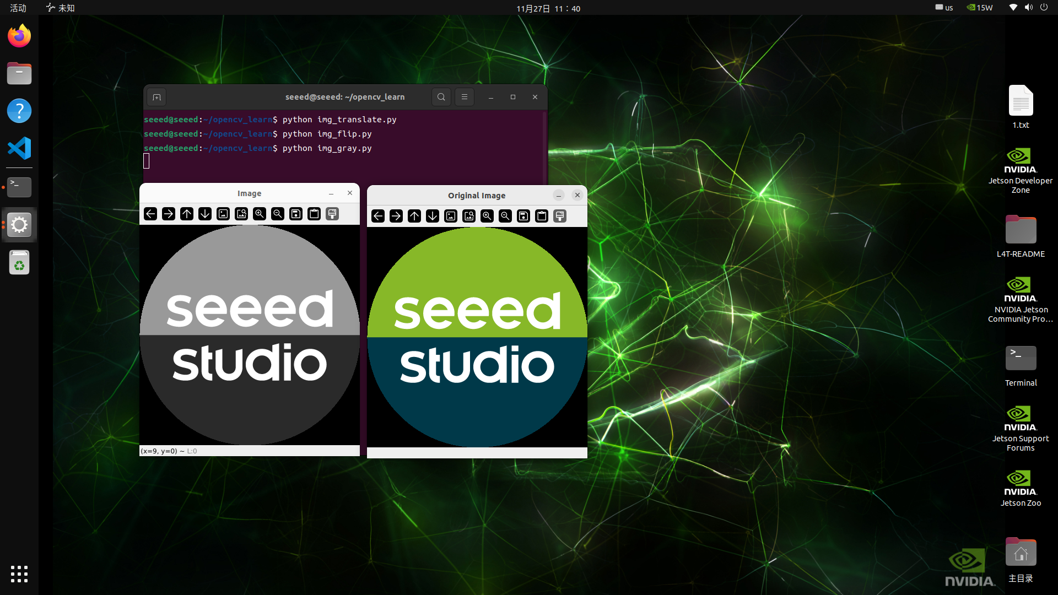This screenshot has height=595, width=1058.
Task: Maximize the terminal window
Action: point(513,97)
